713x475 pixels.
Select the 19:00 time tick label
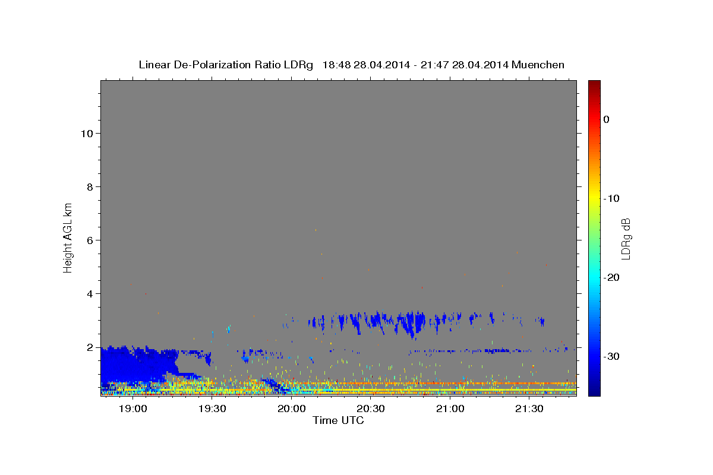pos(132,408)
